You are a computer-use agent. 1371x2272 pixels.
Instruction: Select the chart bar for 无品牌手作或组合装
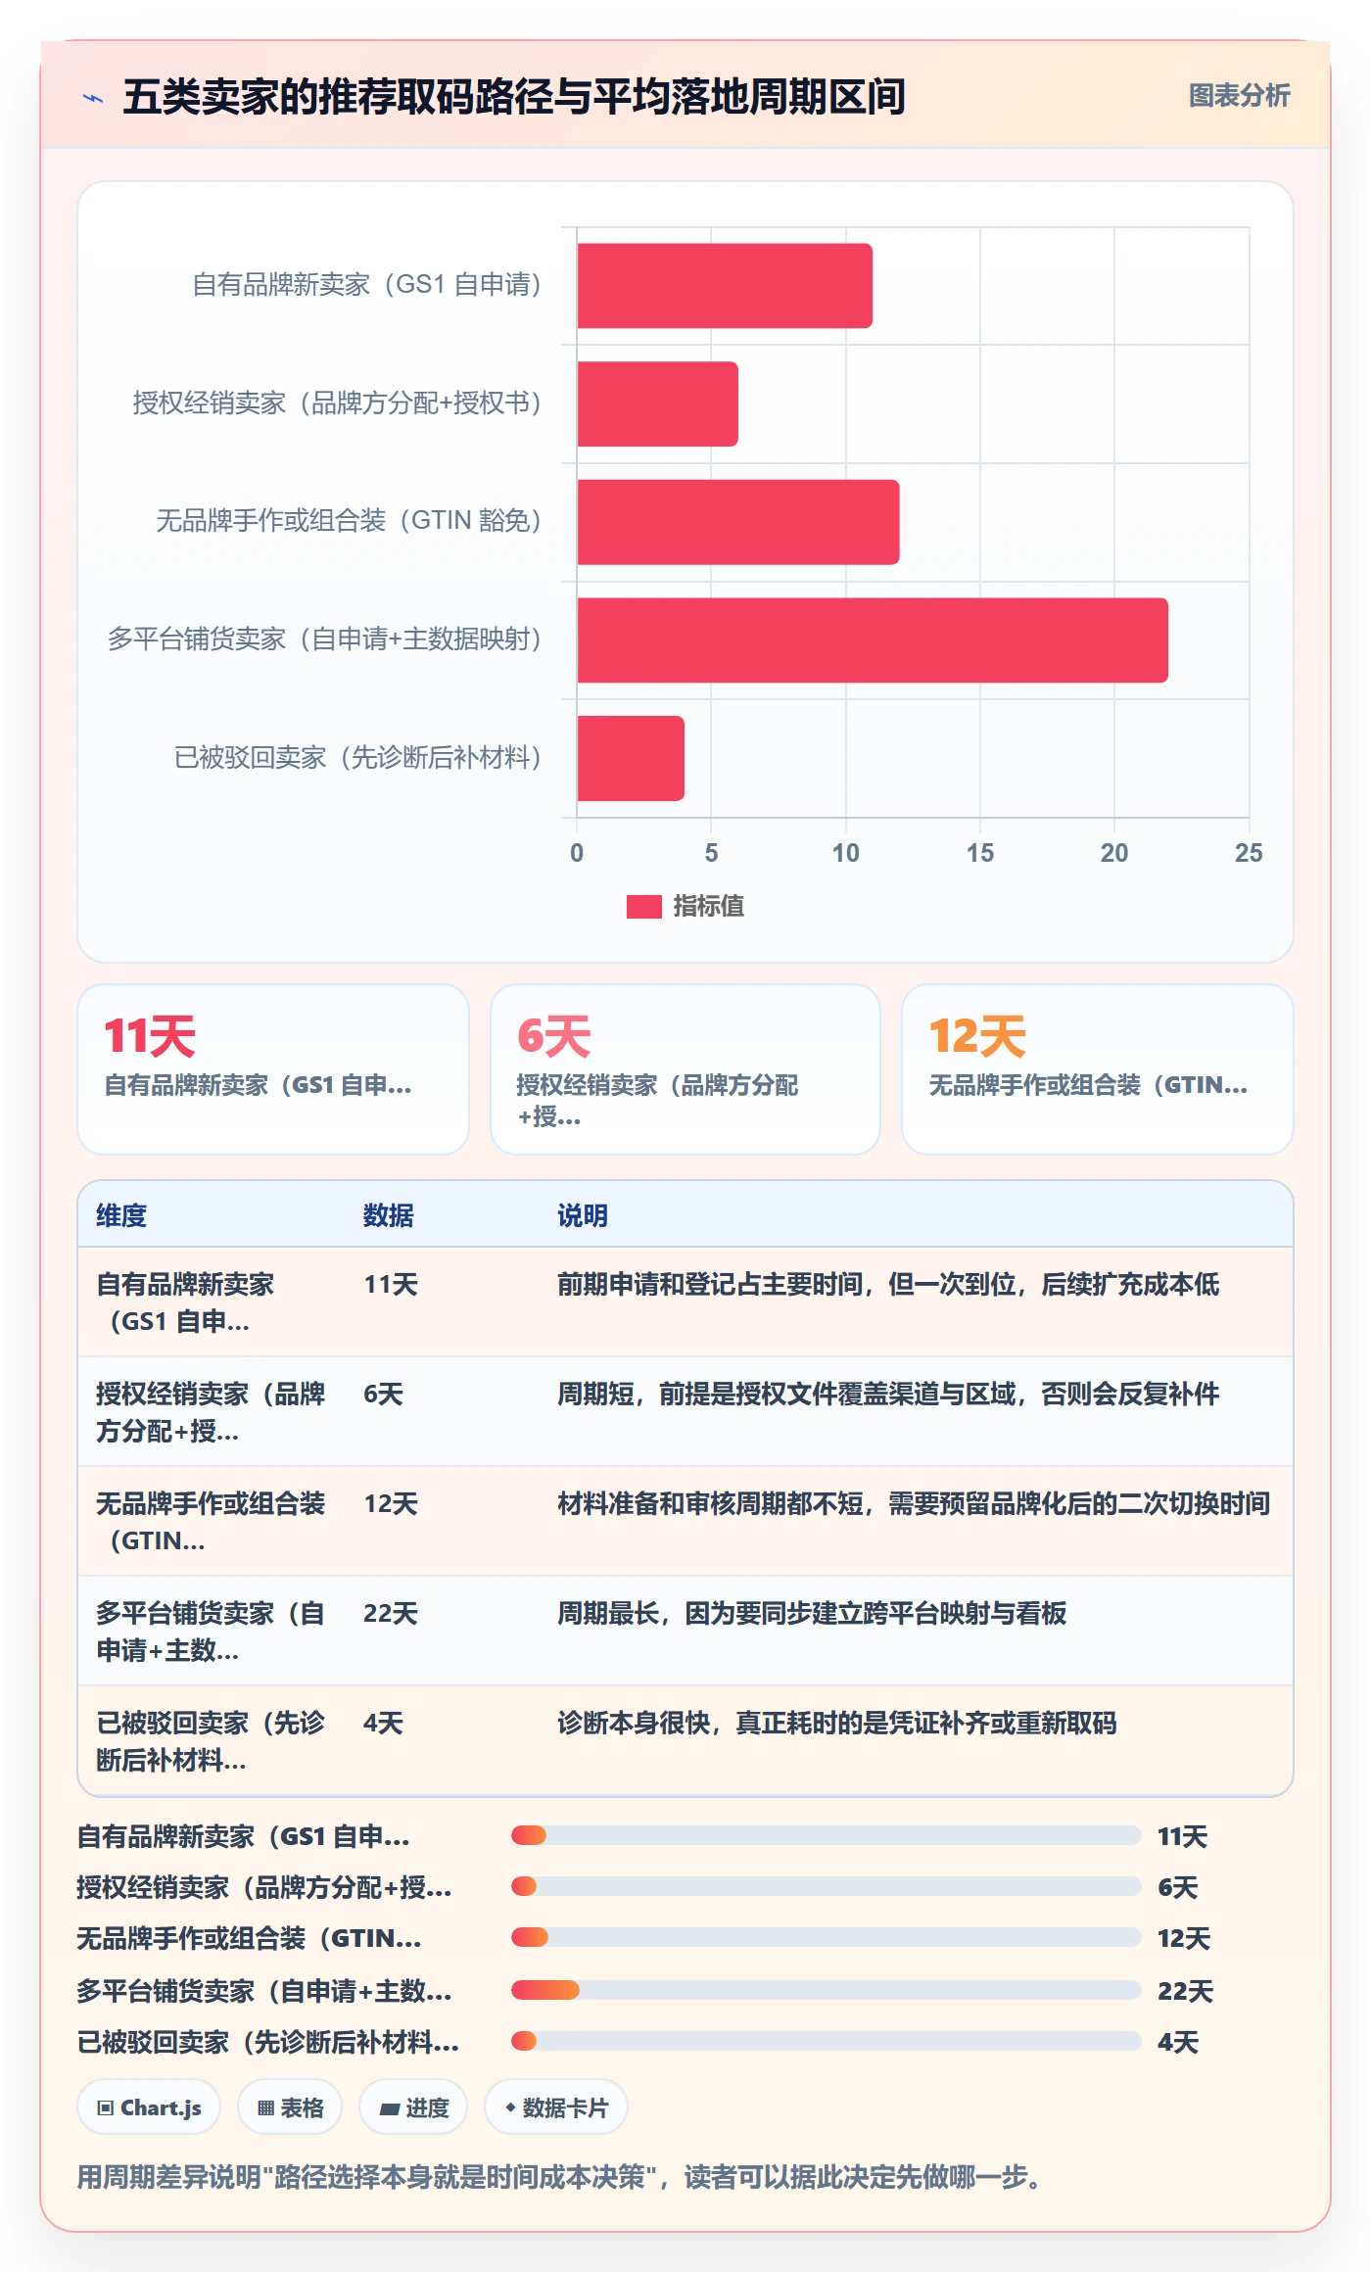(x=738, y=522)
